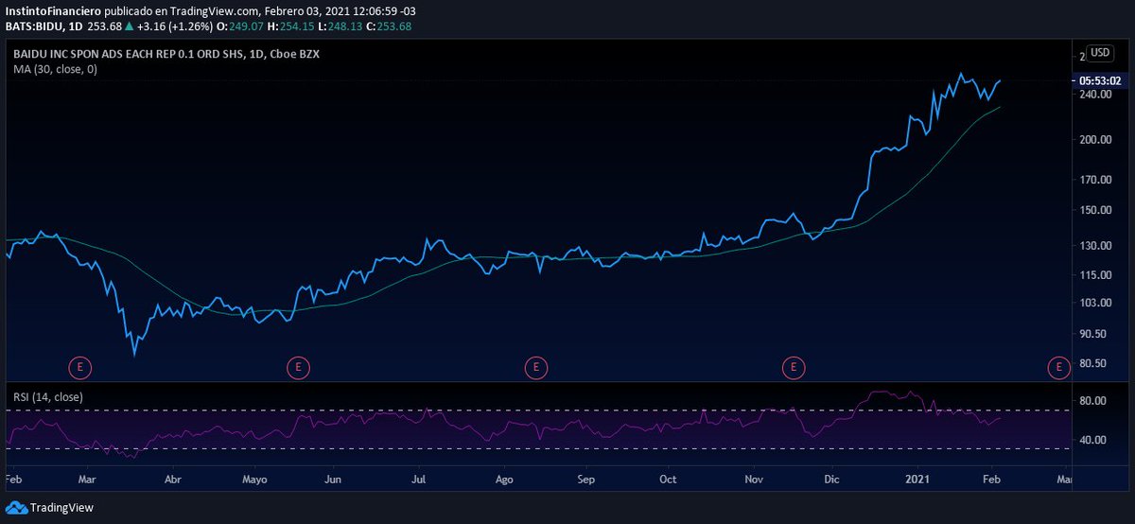
Task: Select the RSI (14, close) indicator label
Action: pyautogui.click(x=47, y=397)
